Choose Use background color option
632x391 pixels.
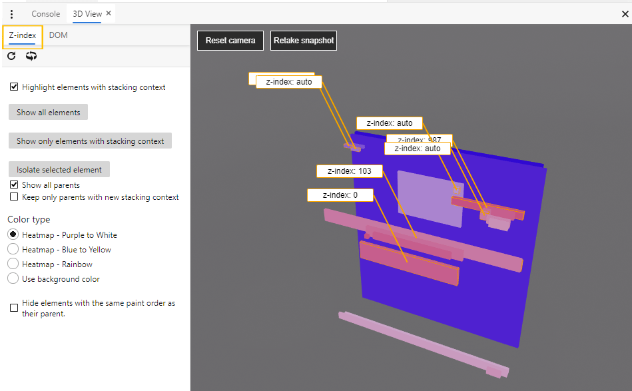pos(12,278)
